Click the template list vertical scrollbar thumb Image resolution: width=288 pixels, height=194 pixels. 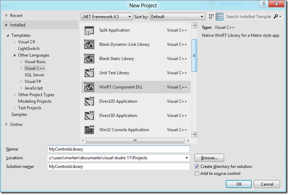(x=195, y=55)
